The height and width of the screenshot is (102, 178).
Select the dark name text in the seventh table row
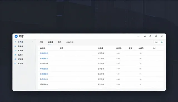(44, 84)
